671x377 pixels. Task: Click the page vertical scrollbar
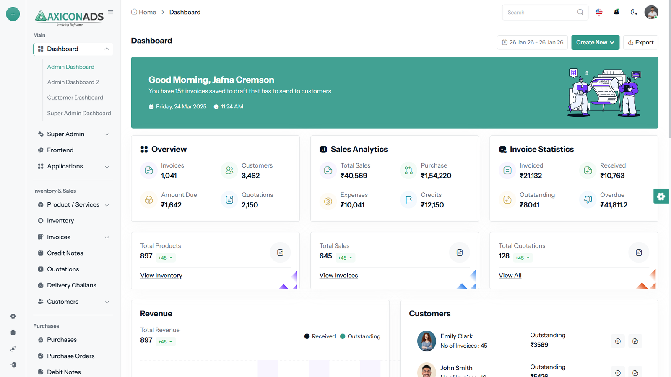(669, 84)
